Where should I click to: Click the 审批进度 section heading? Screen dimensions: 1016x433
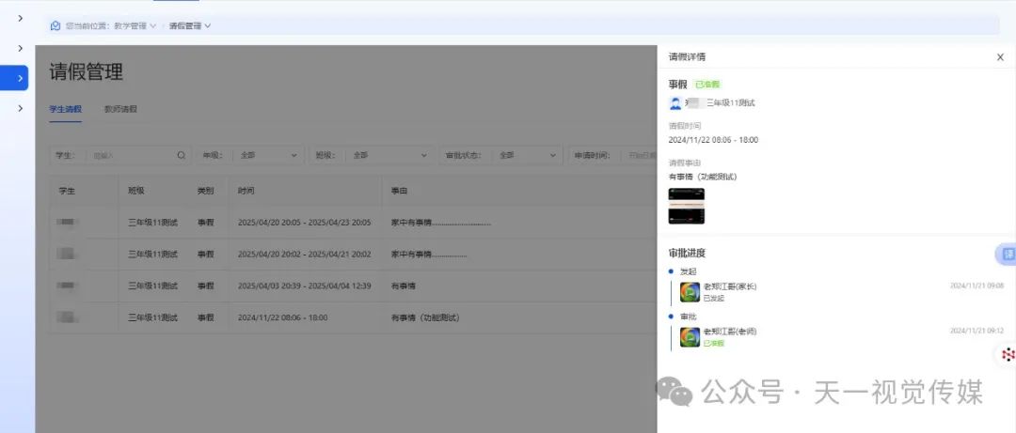687,253
